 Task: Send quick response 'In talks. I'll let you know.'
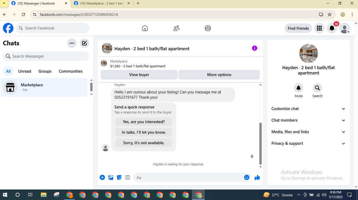tap(144, 132)
